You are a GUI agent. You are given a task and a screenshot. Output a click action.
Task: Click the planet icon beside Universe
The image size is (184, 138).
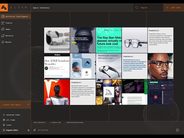click(x=3, y=36)
